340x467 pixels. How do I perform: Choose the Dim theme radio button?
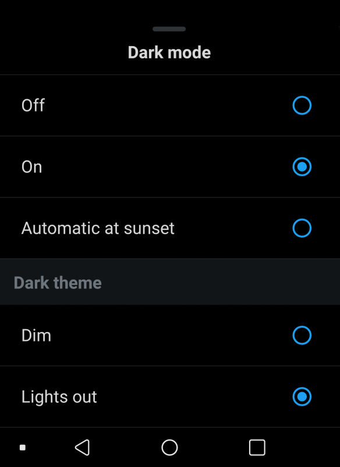click(302, 335)
